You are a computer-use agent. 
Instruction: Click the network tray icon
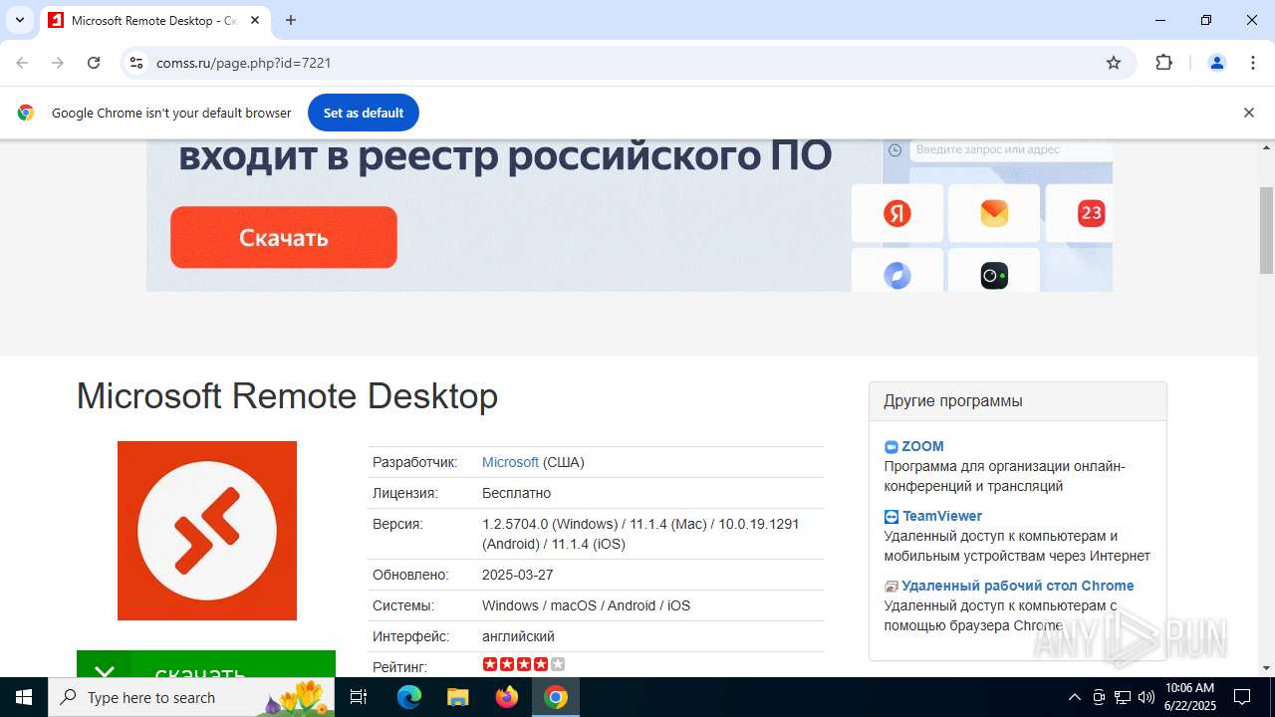[x=1123, y=697]
